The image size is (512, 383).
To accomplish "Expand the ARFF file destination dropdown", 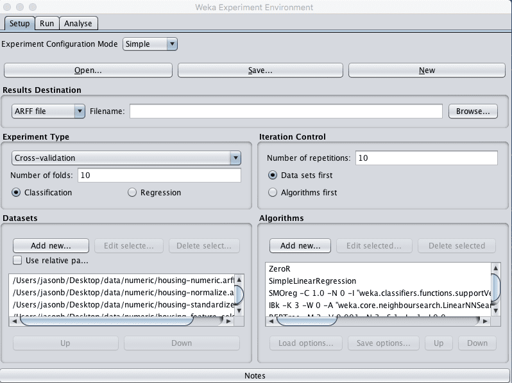I will click(48, 111).
